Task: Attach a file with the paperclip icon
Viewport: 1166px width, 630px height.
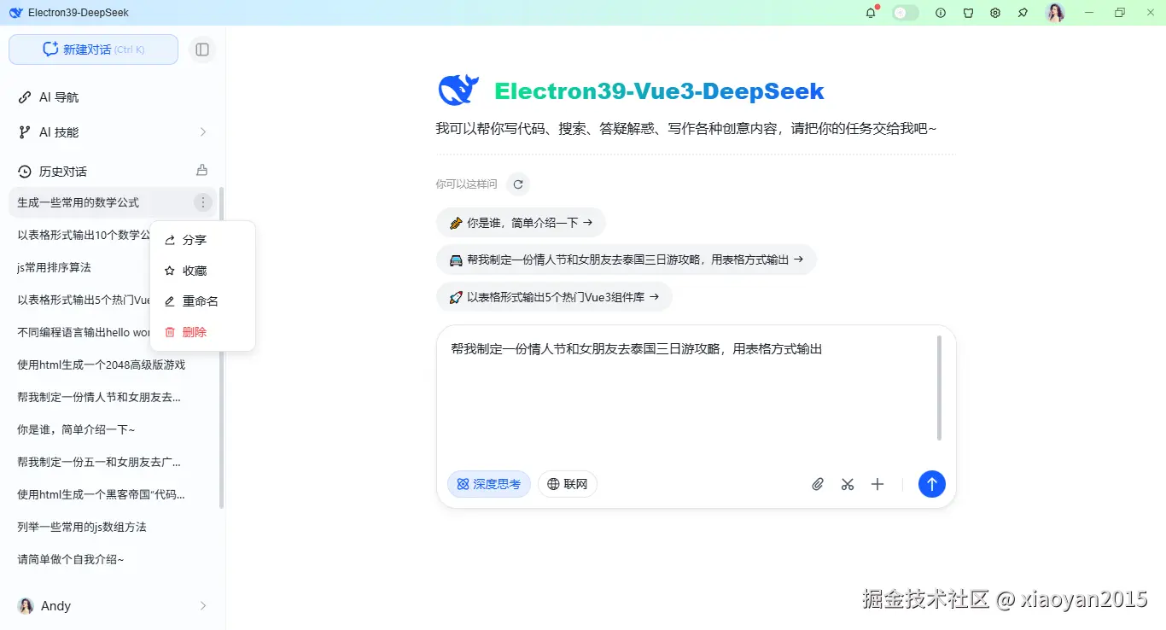Action: coord(817,484)
